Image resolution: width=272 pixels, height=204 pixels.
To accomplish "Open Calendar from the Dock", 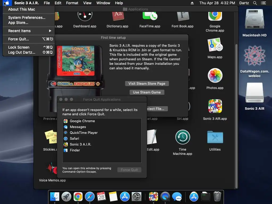I will pos(101,197).
